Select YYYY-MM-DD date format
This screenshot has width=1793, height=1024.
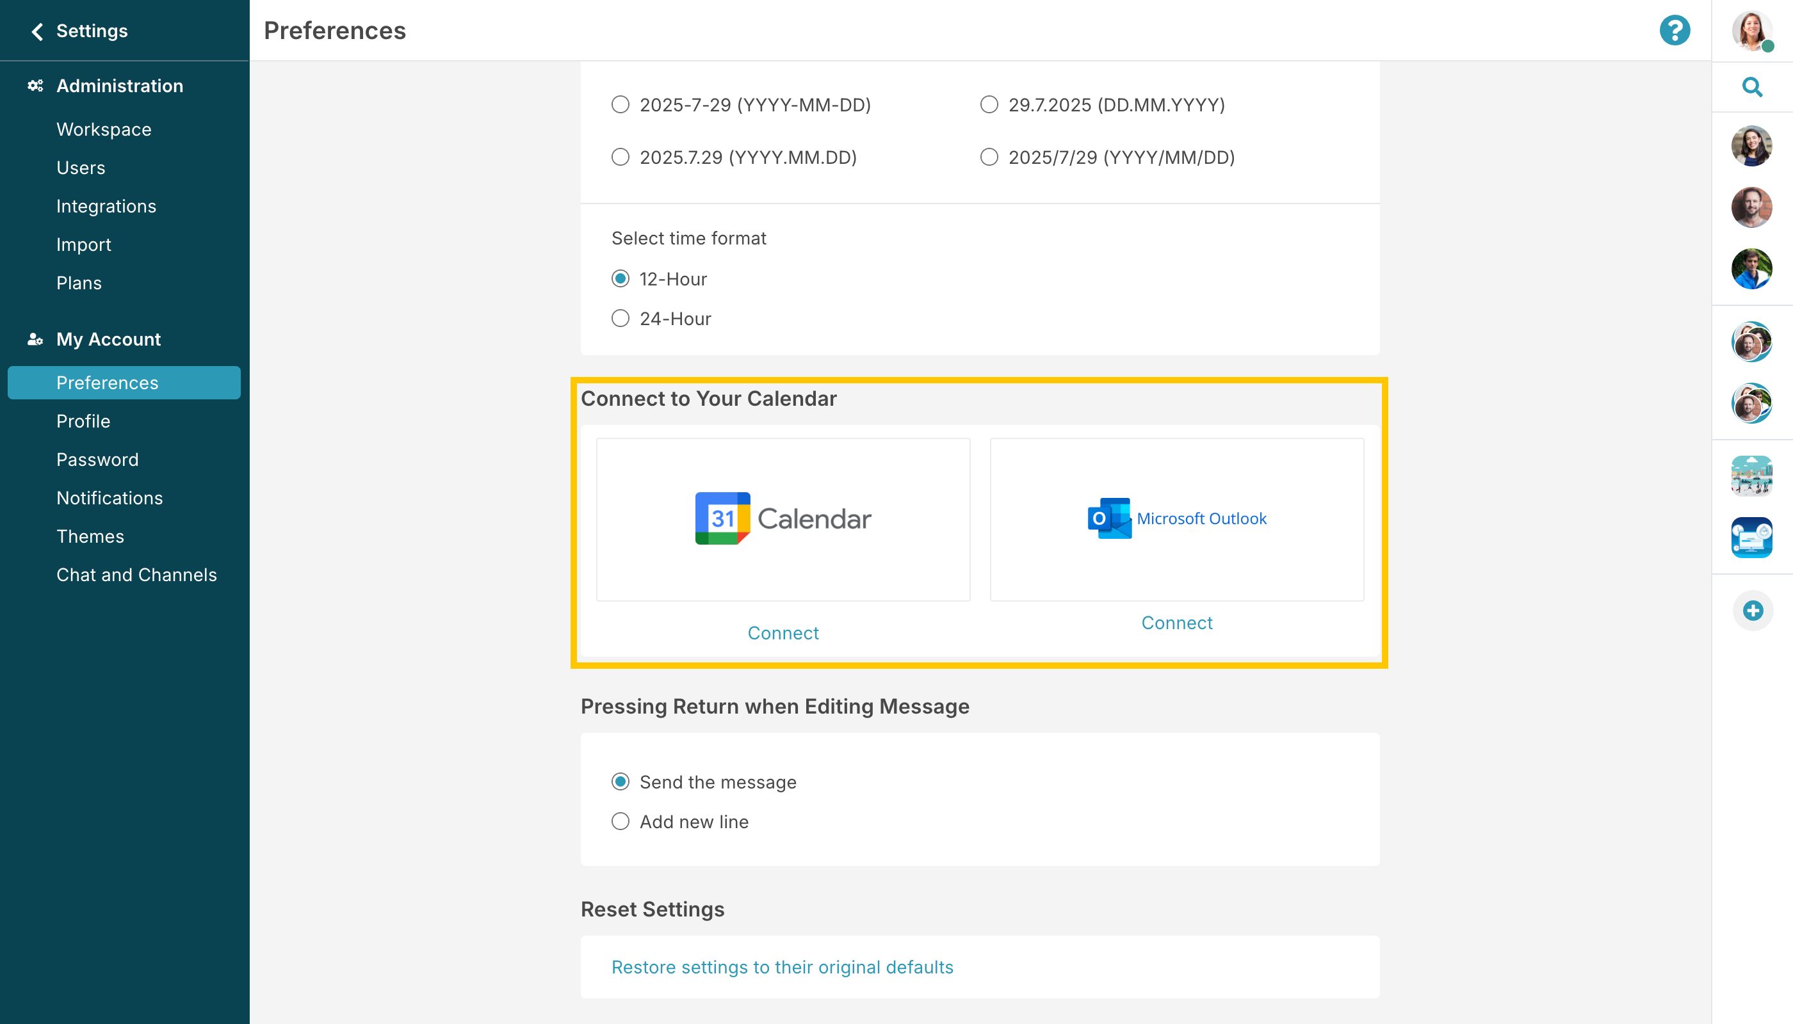(620, 105)
